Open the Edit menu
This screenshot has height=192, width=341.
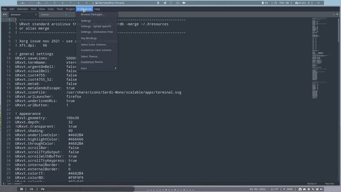(x=12, y=9)
